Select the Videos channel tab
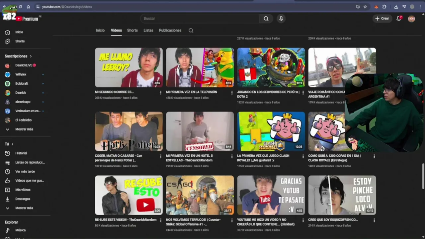 116,30
